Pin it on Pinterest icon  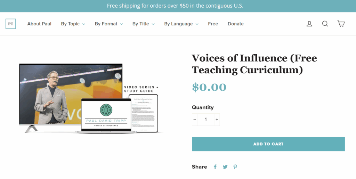click(x=235, y=167)
